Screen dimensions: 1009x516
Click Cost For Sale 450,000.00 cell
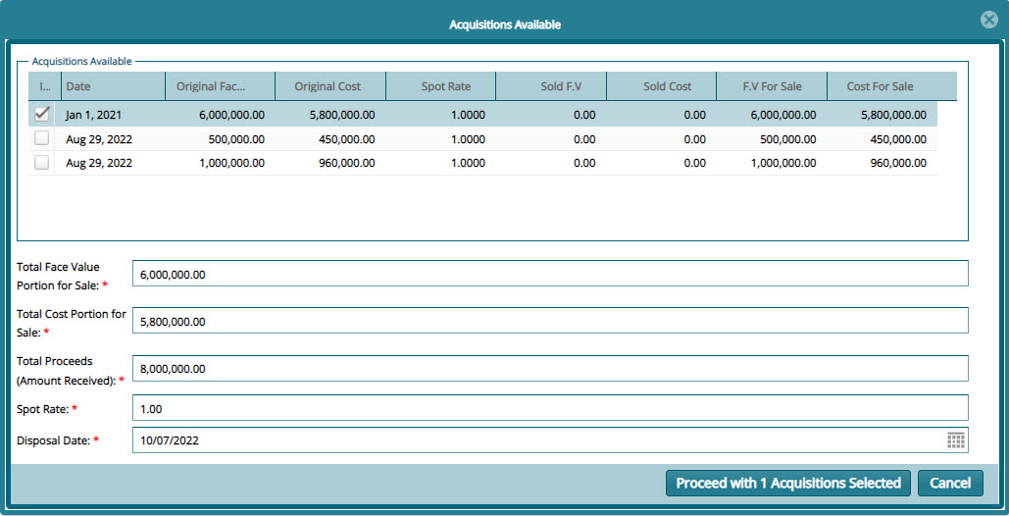click(x=899, y=139)
